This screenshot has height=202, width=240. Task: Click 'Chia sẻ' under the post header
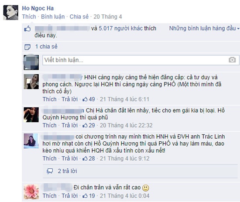(79, 17)
